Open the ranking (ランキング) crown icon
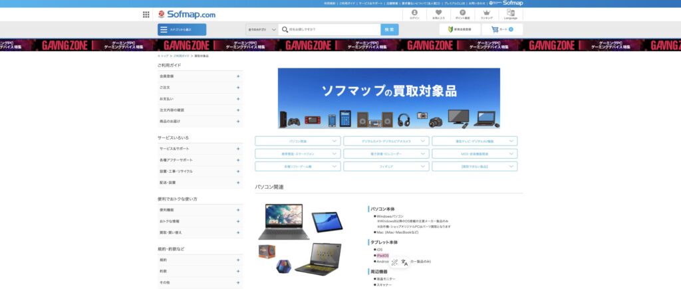The image size is (681, 289). click(x=487, y=14)
